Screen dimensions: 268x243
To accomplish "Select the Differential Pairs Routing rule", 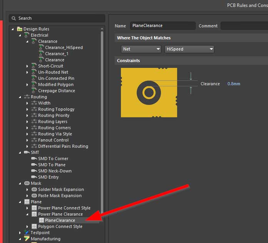I will pyautogui.click(x=63, y=146).
